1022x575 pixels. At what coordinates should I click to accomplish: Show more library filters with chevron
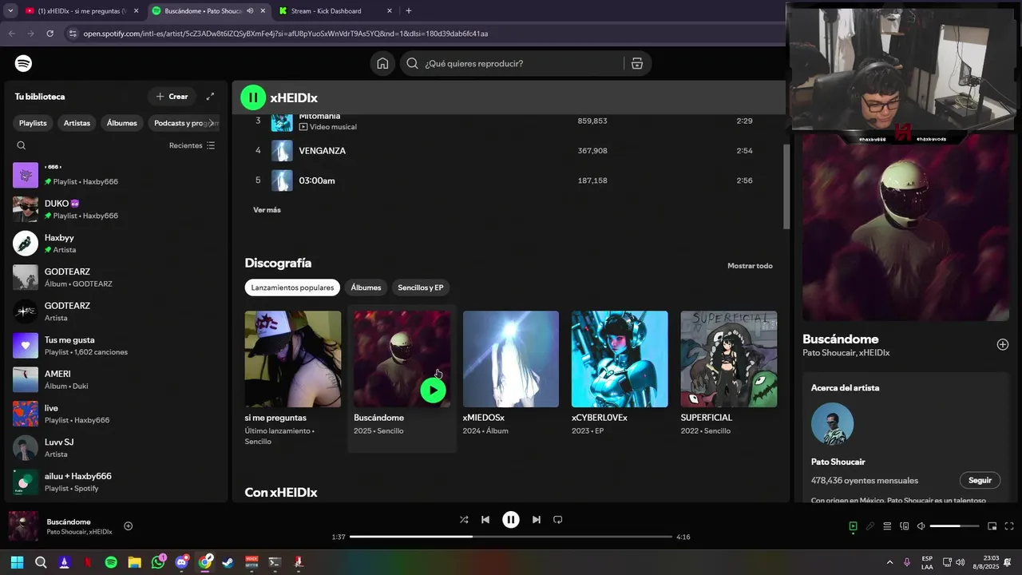pos(212,123)
